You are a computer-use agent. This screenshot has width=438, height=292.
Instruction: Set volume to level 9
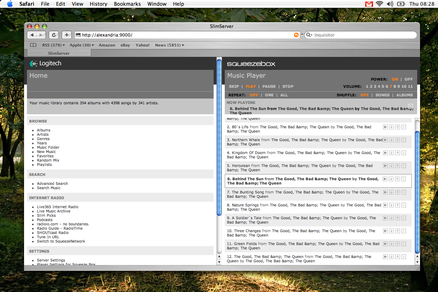coord(399,87)
